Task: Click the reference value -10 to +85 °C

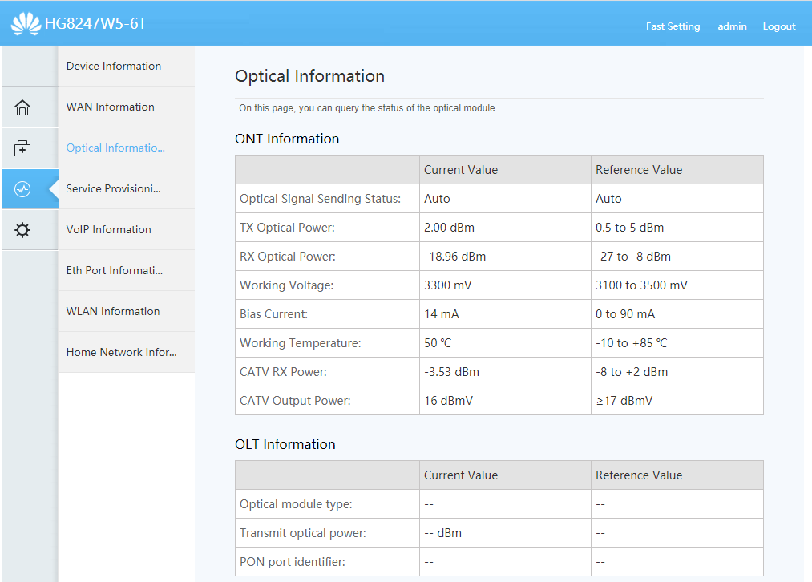Action: [632, 343]
